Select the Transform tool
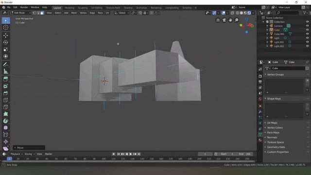Viewport: 311px width, 175px height. pos(6,56)
